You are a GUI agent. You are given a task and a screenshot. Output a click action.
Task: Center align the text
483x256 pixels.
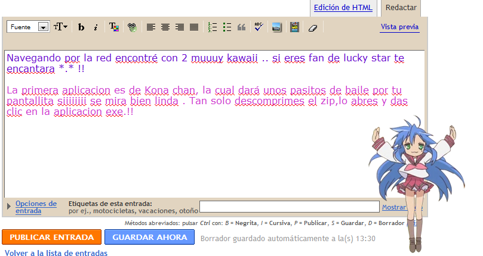[x=165, y=27]
